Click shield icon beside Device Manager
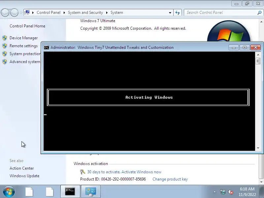This screenshot has height=198, width=264. click(5, 38)
